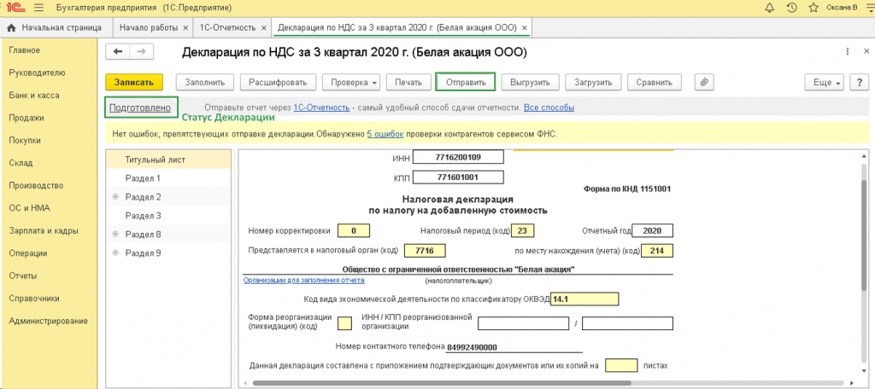Click the по месту нахождения code 214

click(x=657, y=250)
